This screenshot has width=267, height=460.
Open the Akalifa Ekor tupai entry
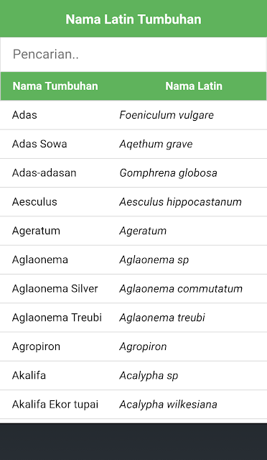(x=133, y=405)
